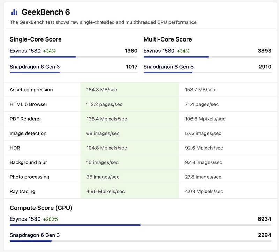Click the +34% badge in Multi-Core Score
The image size is (279, 252).
point(183,51)
